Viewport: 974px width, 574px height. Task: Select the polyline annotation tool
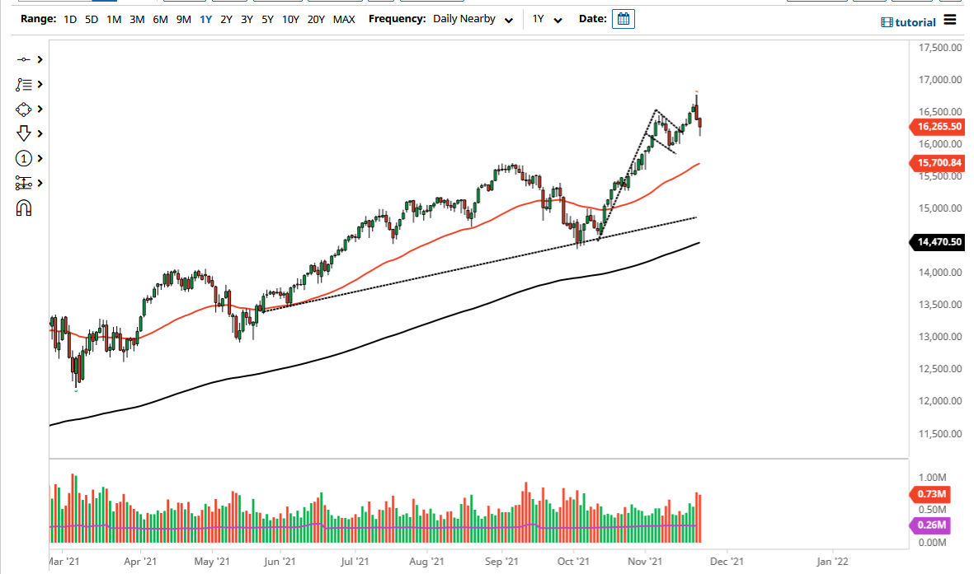coord(23,84)
